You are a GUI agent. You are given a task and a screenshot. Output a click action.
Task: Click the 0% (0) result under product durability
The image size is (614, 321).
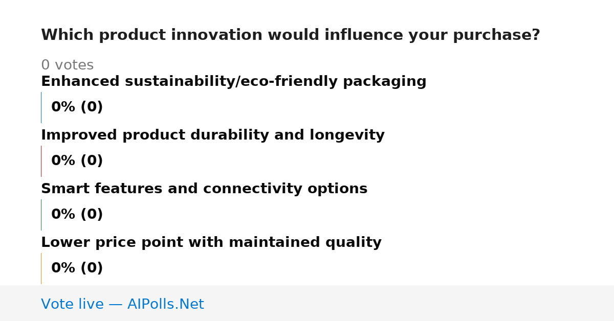tap(77, 161)
